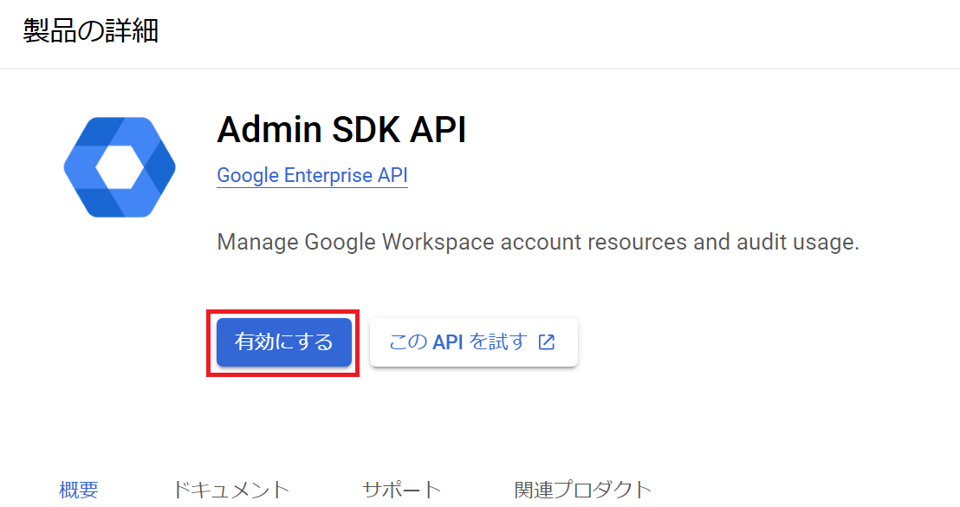Click the Manage Google Workspace description text

click(x=538, y=242)
